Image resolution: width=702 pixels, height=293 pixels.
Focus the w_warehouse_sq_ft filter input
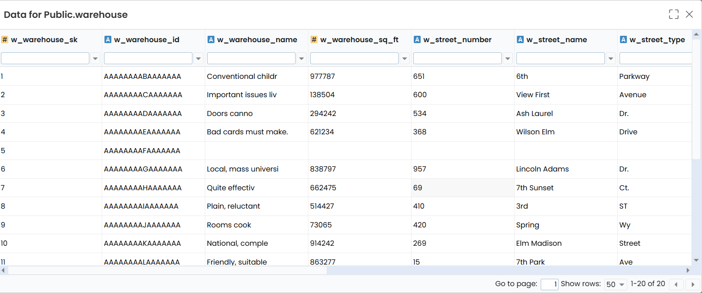354,58
